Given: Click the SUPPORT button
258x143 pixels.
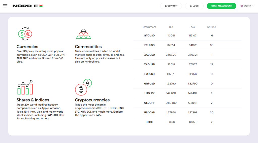Looking at the screenshot, I should pos(171,6).
